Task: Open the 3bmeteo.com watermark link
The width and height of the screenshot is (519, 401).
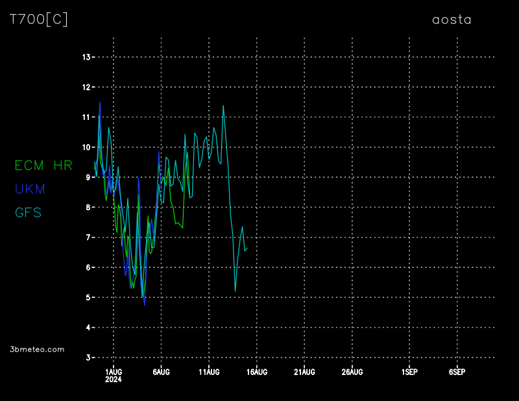Action: 38,349
